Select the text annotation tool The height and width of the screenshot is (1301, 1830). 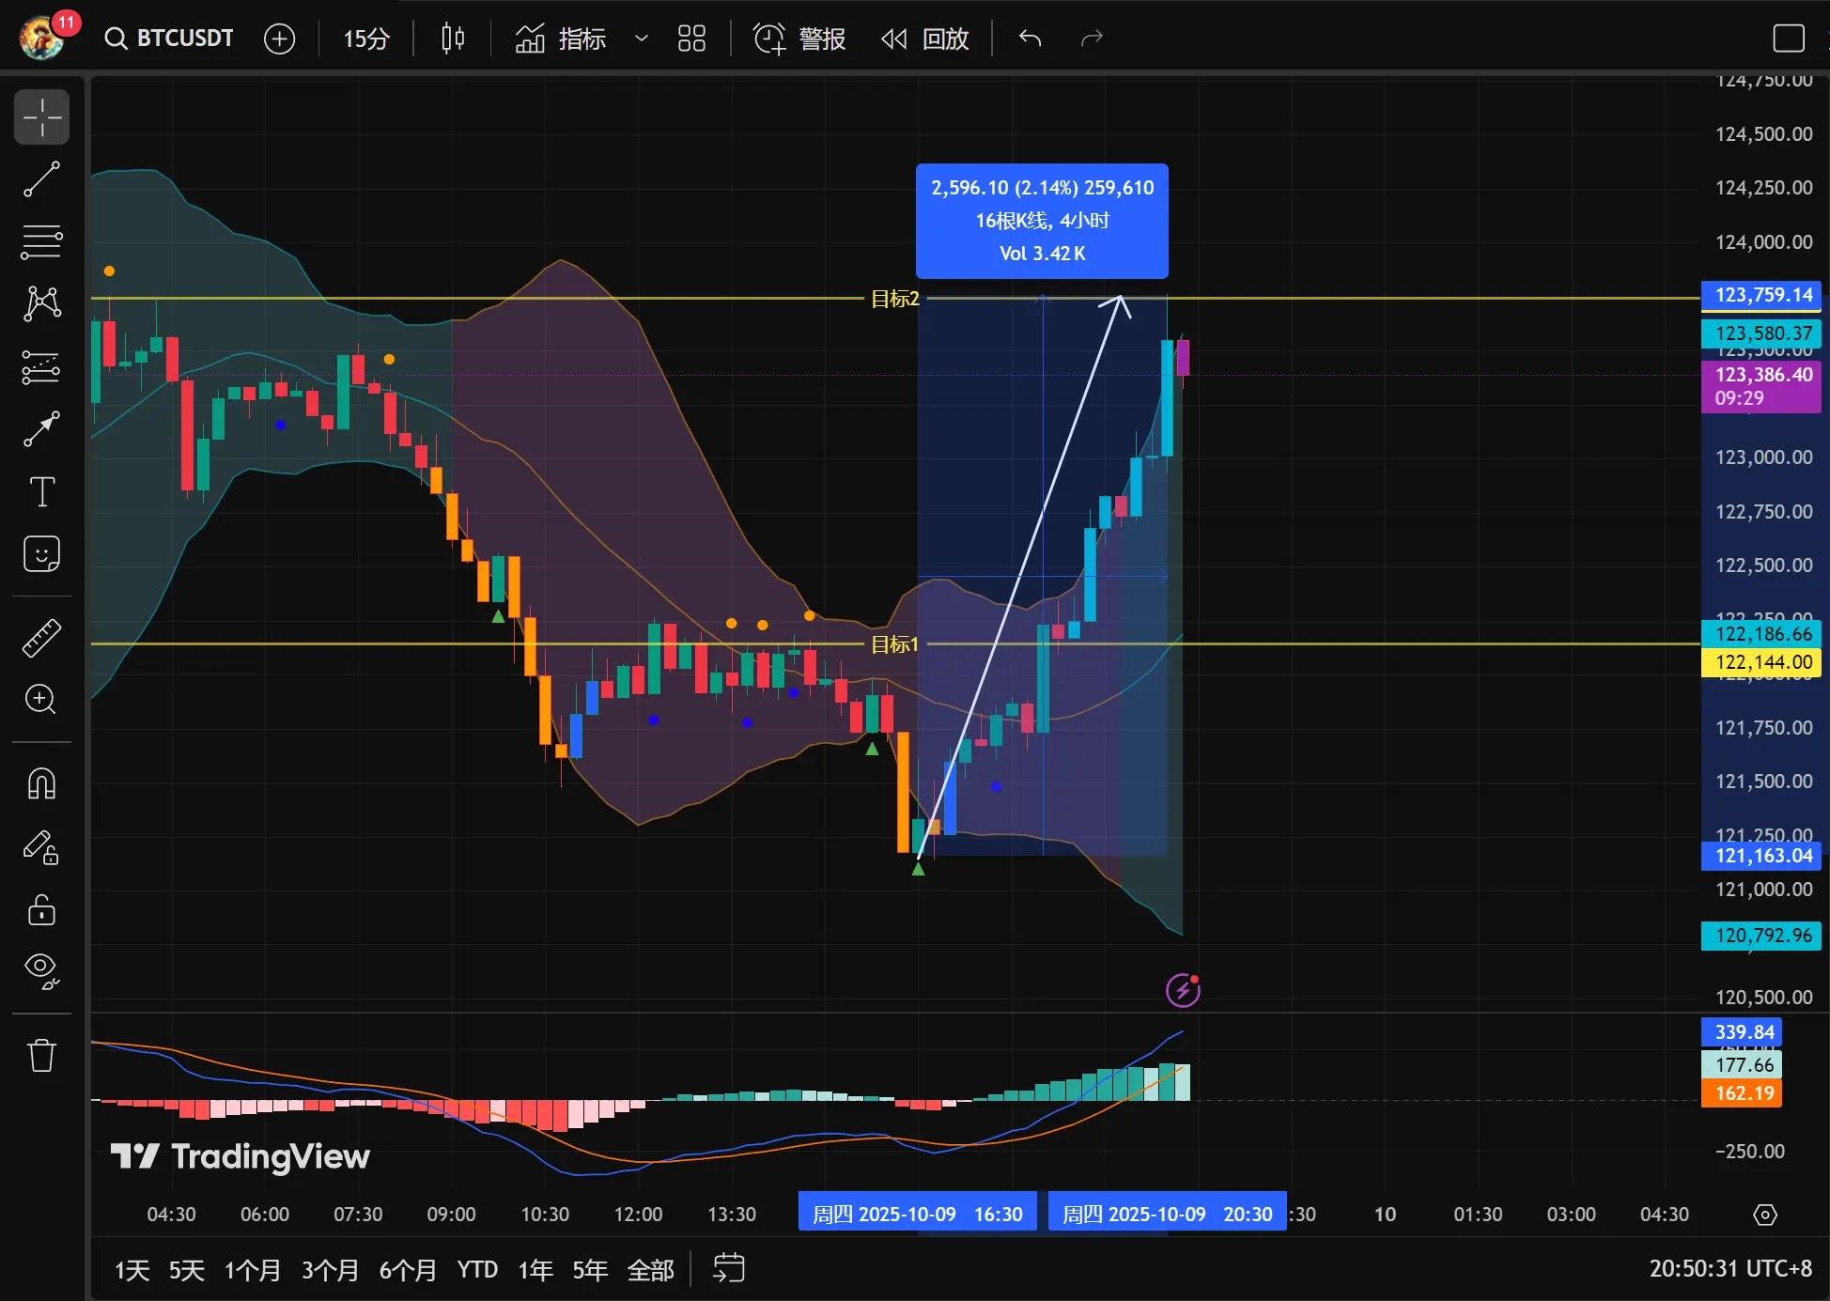click(x=41, y=491)
